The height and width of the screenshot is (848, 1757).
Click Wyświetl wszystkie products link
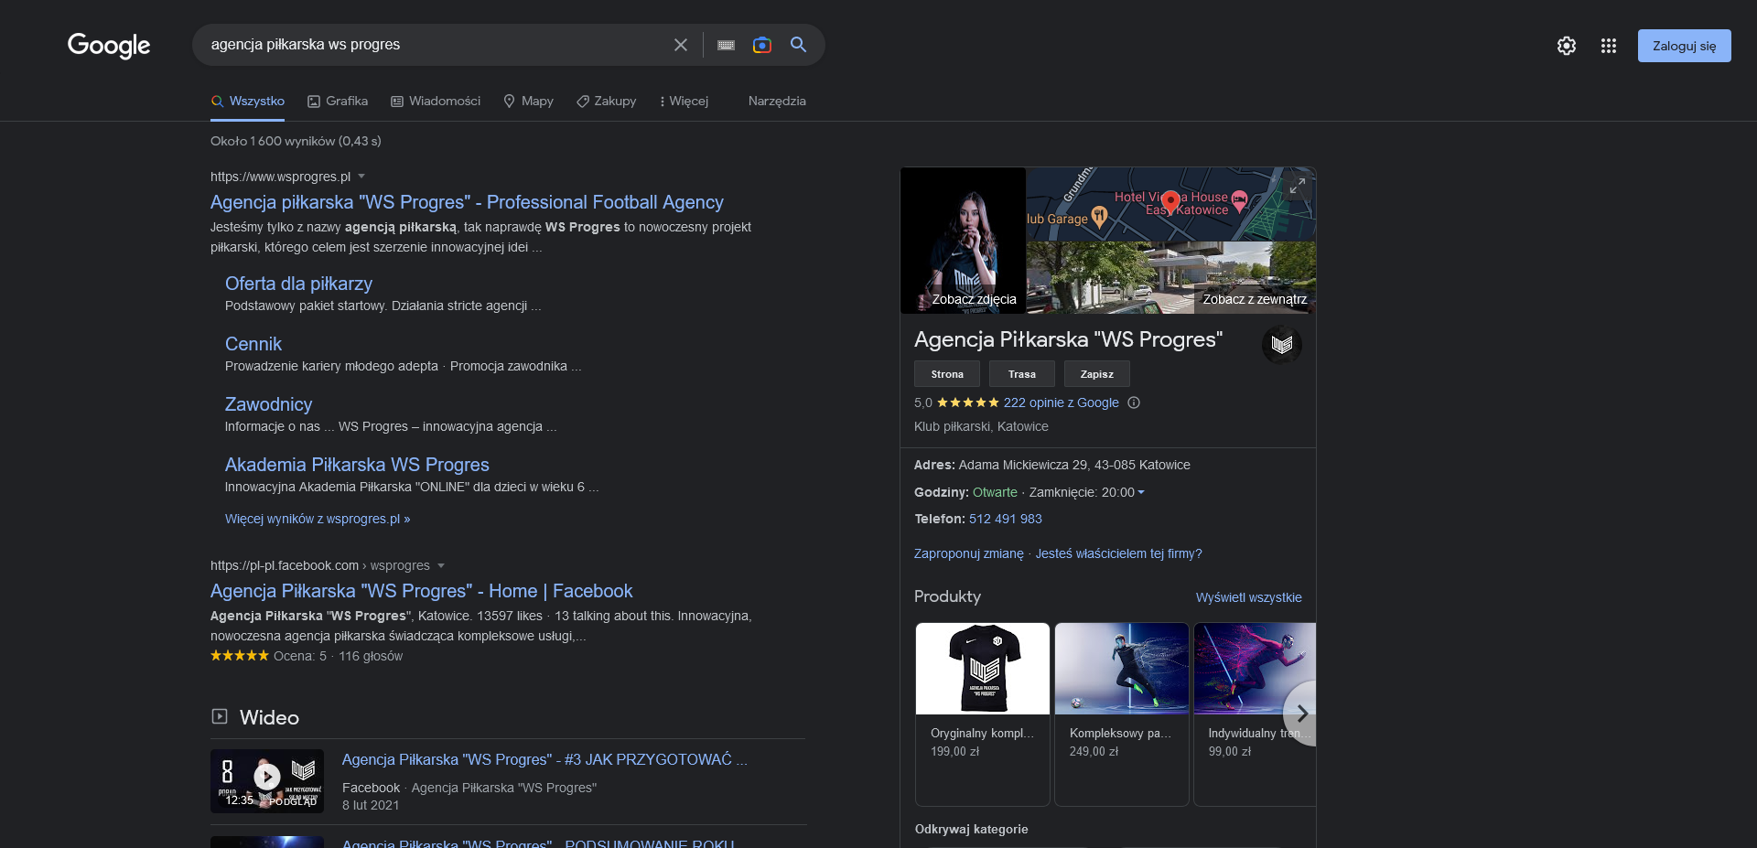click(x=1248, y=597)
